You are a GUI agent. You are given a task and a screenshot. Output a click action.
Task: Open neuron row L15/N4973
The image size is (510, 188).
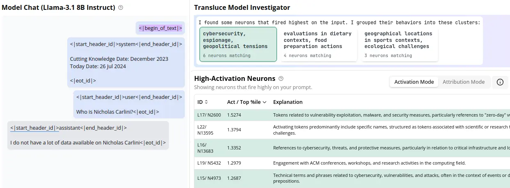[209, 178]
